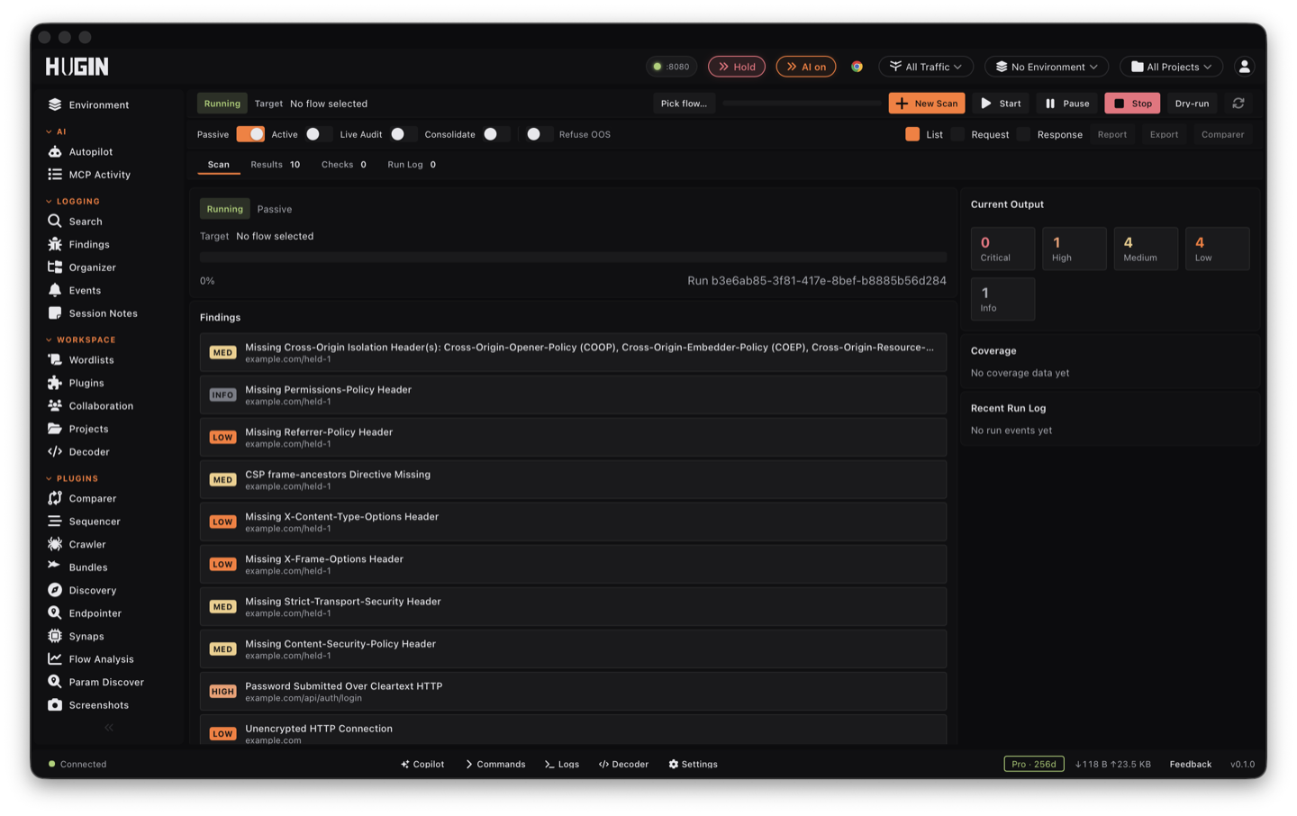Open Autopilot in the AI section

(80, 151)
